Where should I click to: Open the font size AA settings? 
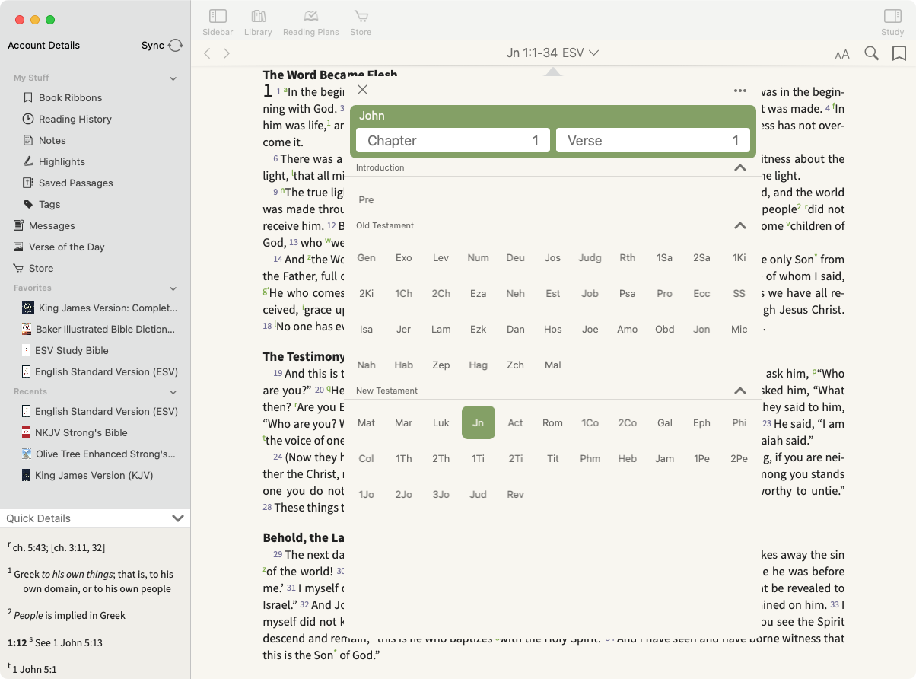(842, 54)
